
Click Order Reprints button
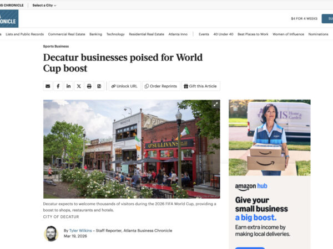[160, 86]
